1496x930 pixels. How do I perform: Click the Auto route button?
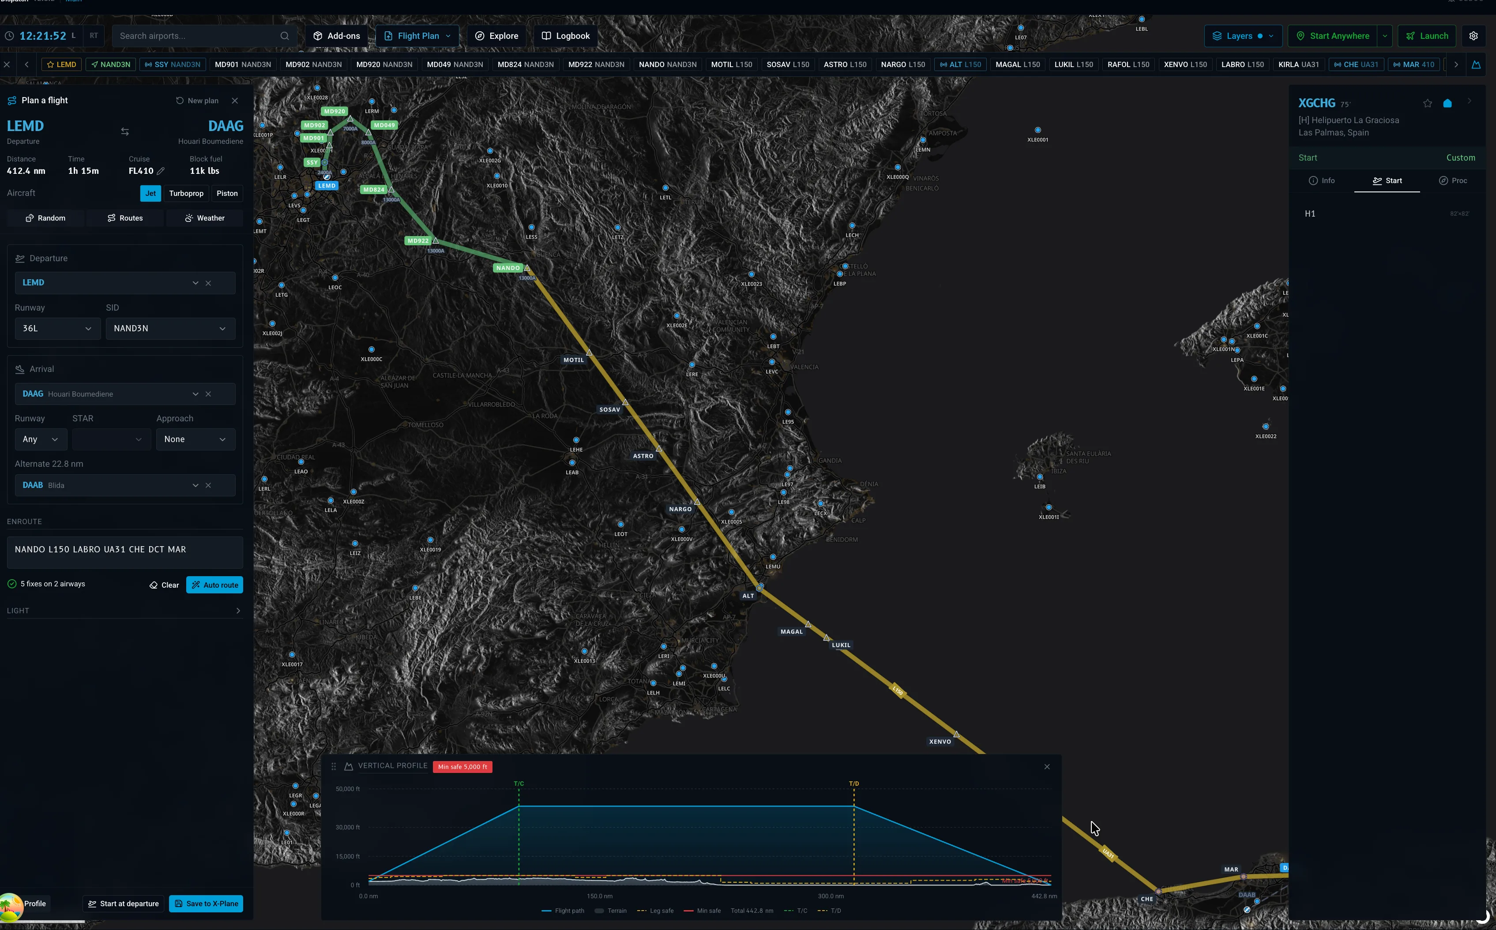[214, 585]
